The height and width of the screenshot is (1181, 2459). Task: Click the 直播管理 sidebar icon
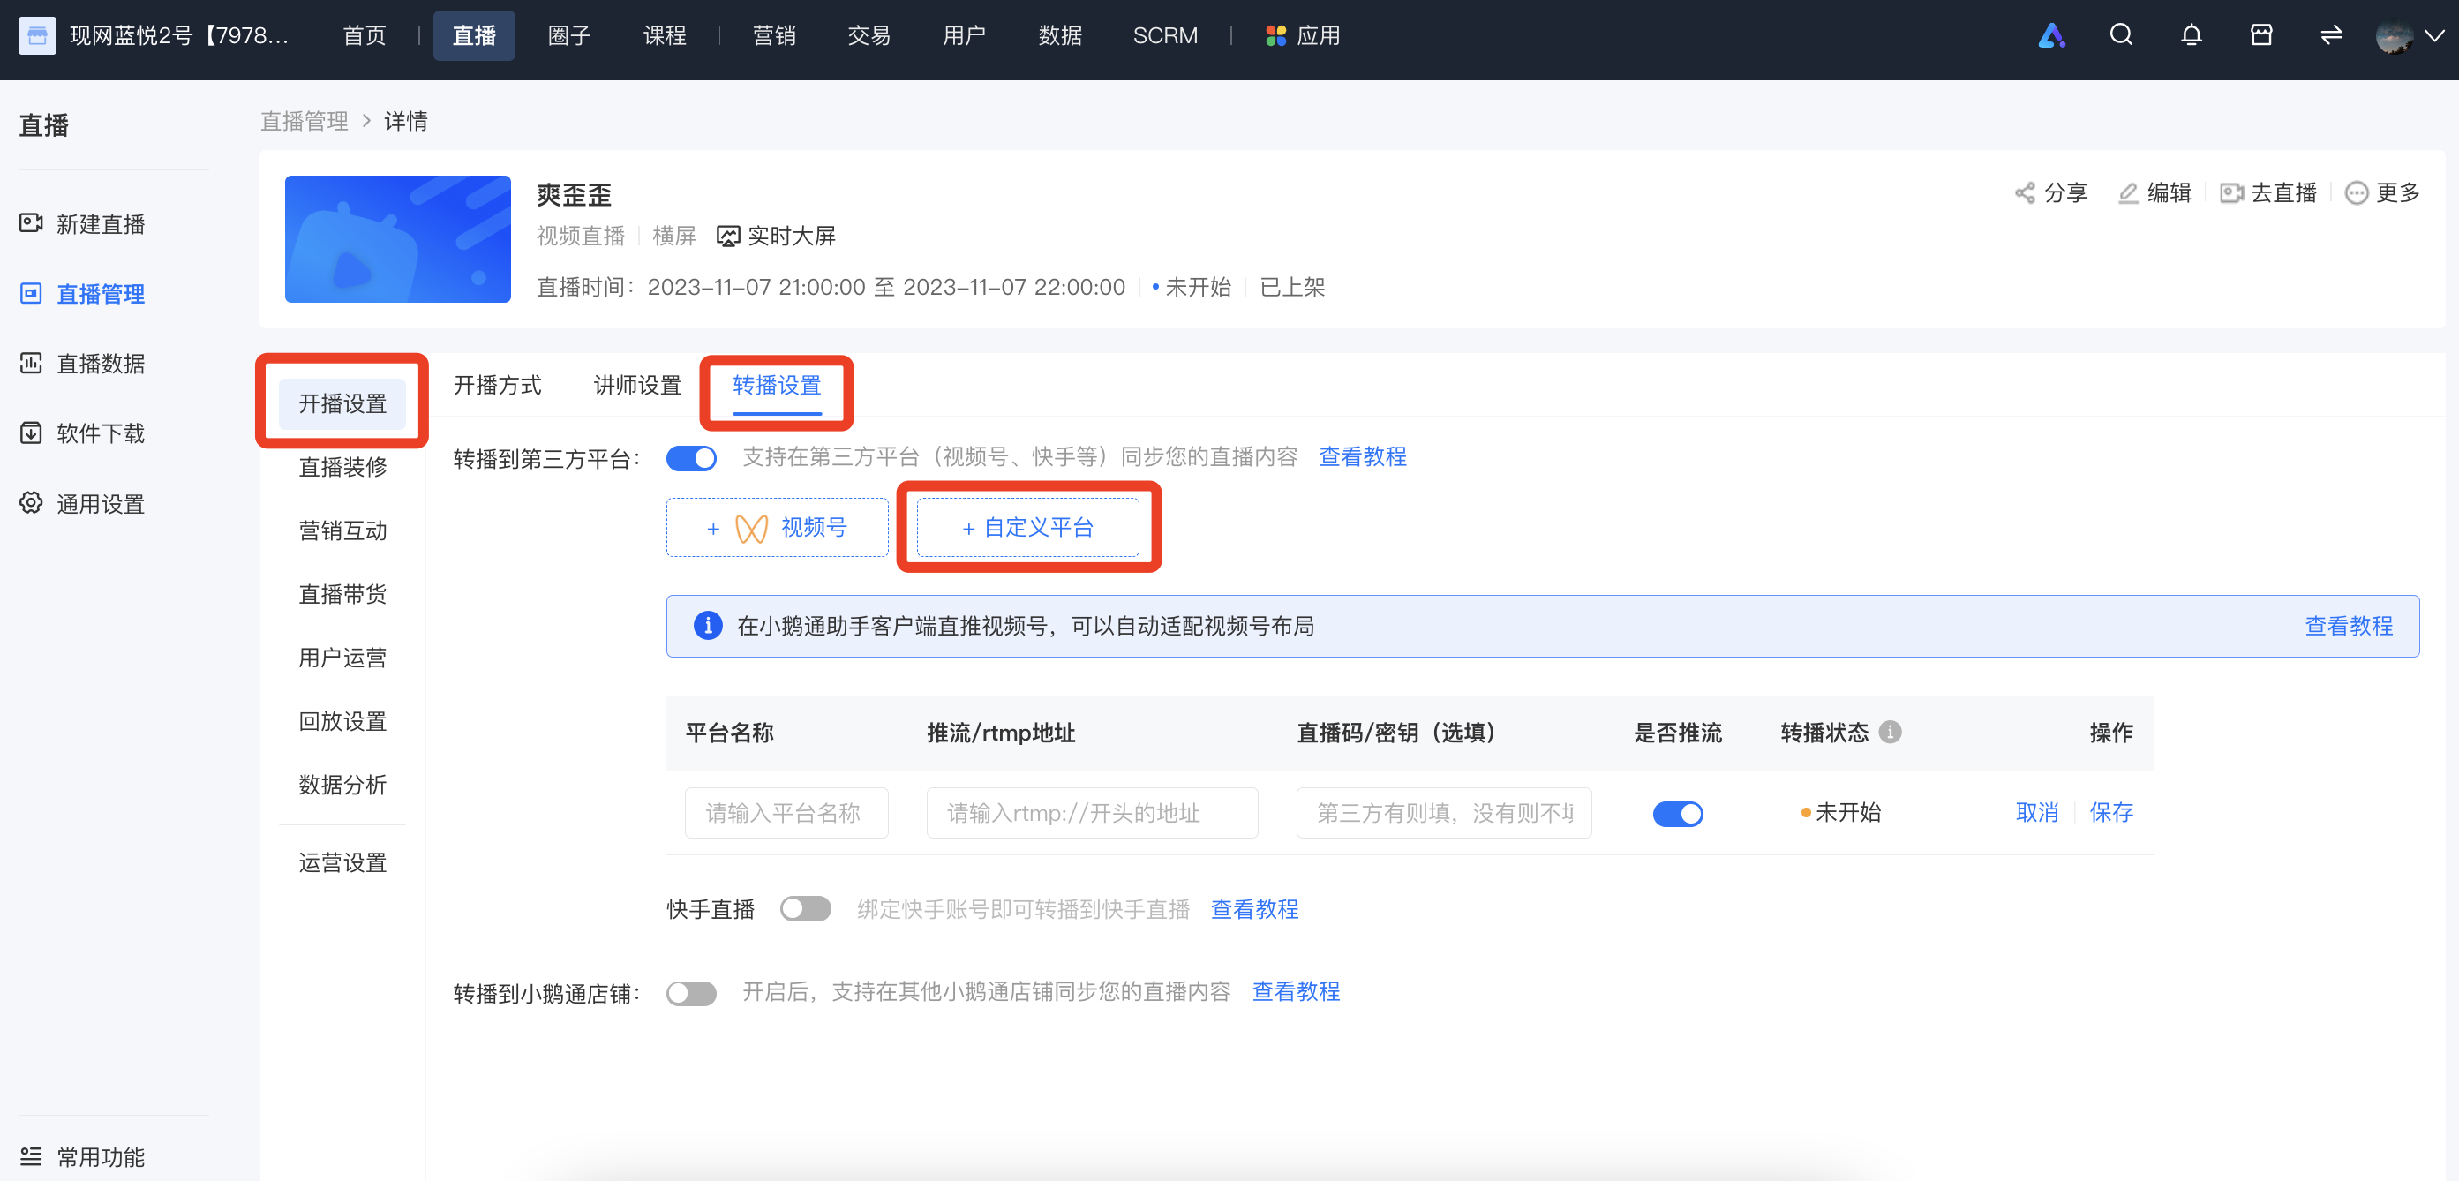[32, 292]
